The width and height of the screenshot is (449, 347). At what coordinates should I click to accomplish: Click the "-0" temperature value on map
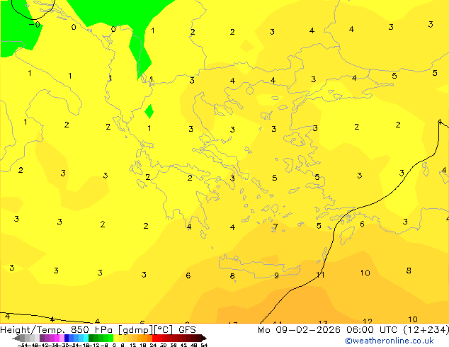[35, 25]
